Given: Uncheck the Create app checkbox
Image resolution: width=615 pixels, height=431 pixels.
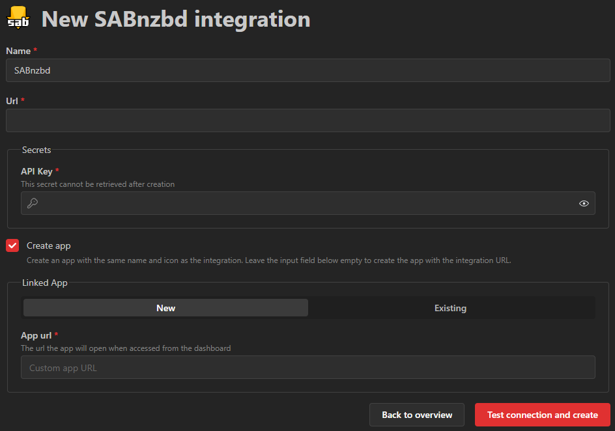Looking at the screenshot, I should click(12, 245).
